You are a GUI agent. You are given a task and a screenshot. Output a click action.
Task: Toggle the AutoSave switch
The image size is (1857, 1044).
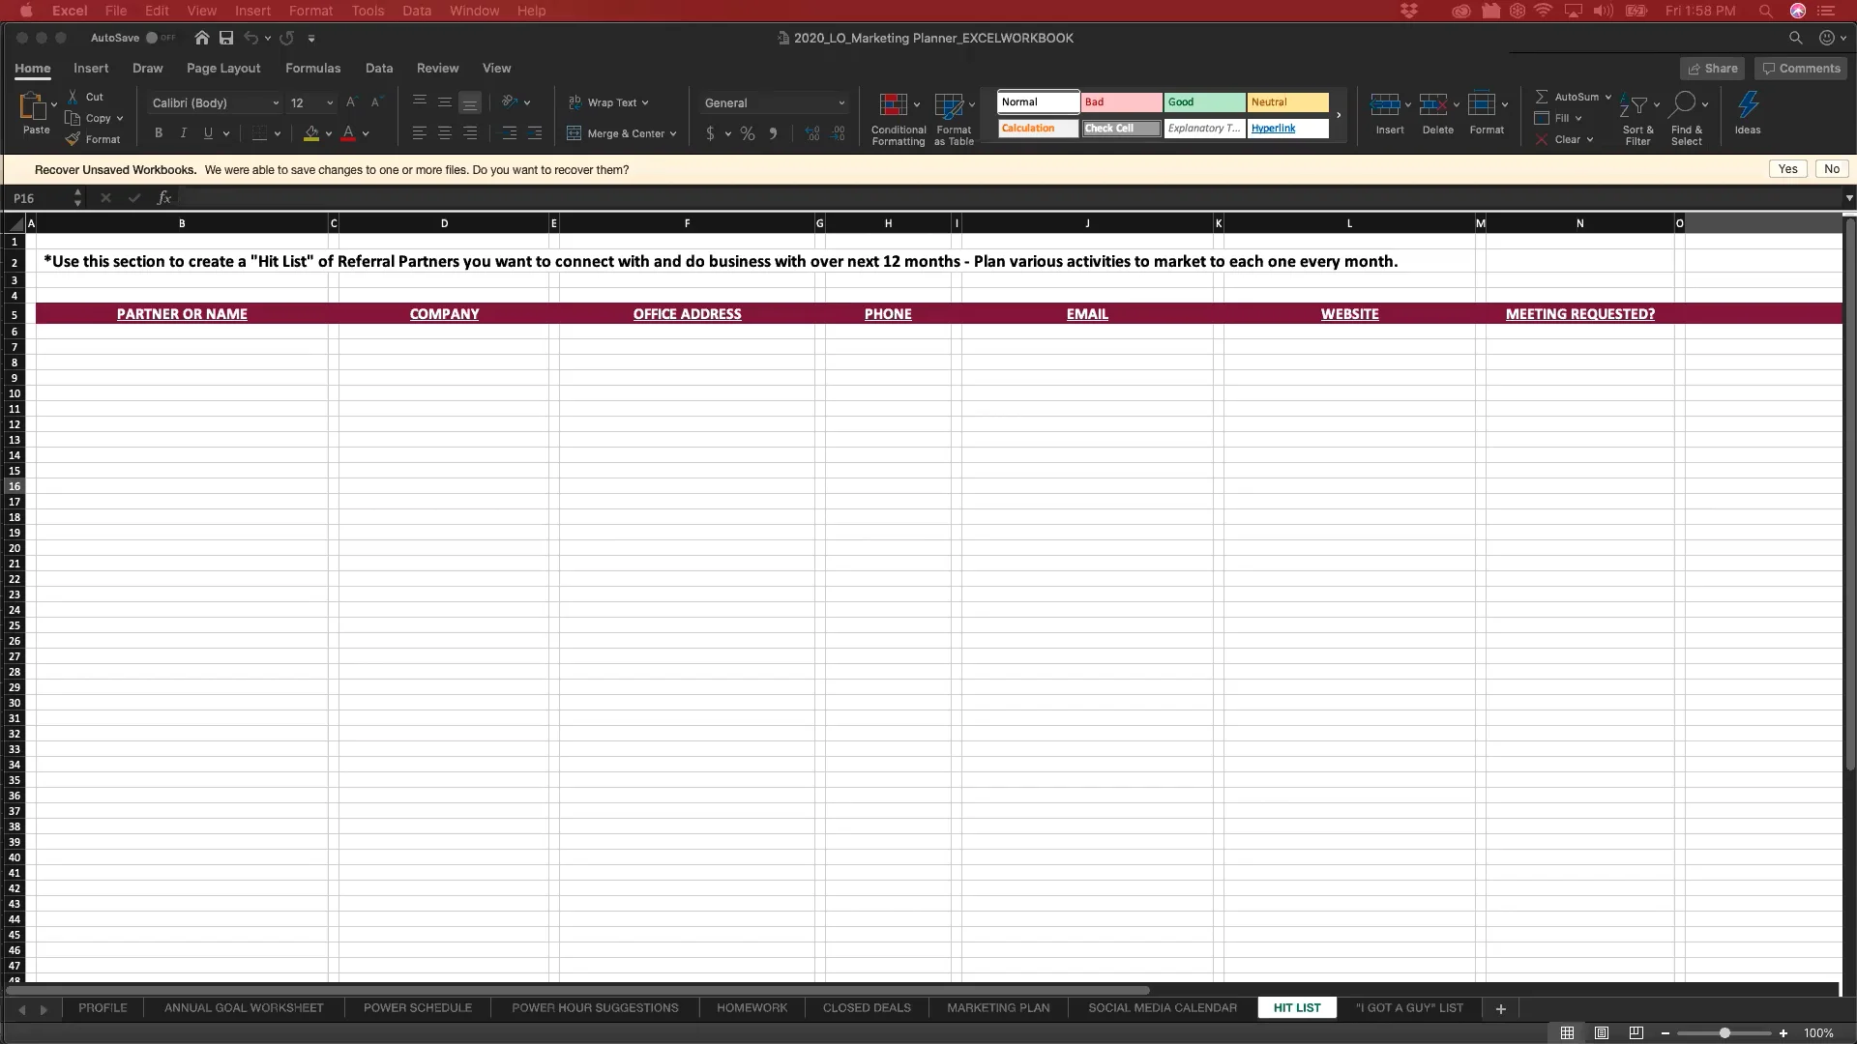point(160,38)
